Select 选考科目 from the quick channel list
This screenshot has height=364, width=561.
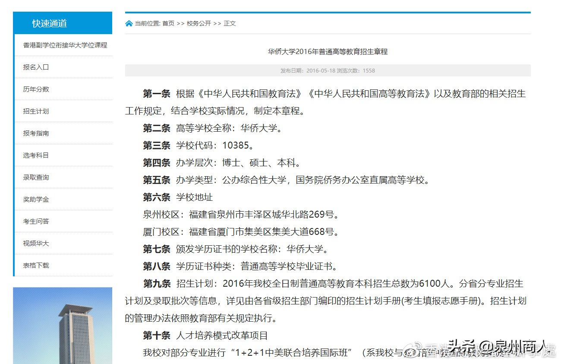[35, 155]
